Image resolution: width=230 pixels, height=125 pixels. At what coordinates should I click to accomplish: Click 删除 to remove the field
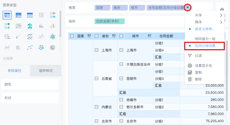click(198, 79)
